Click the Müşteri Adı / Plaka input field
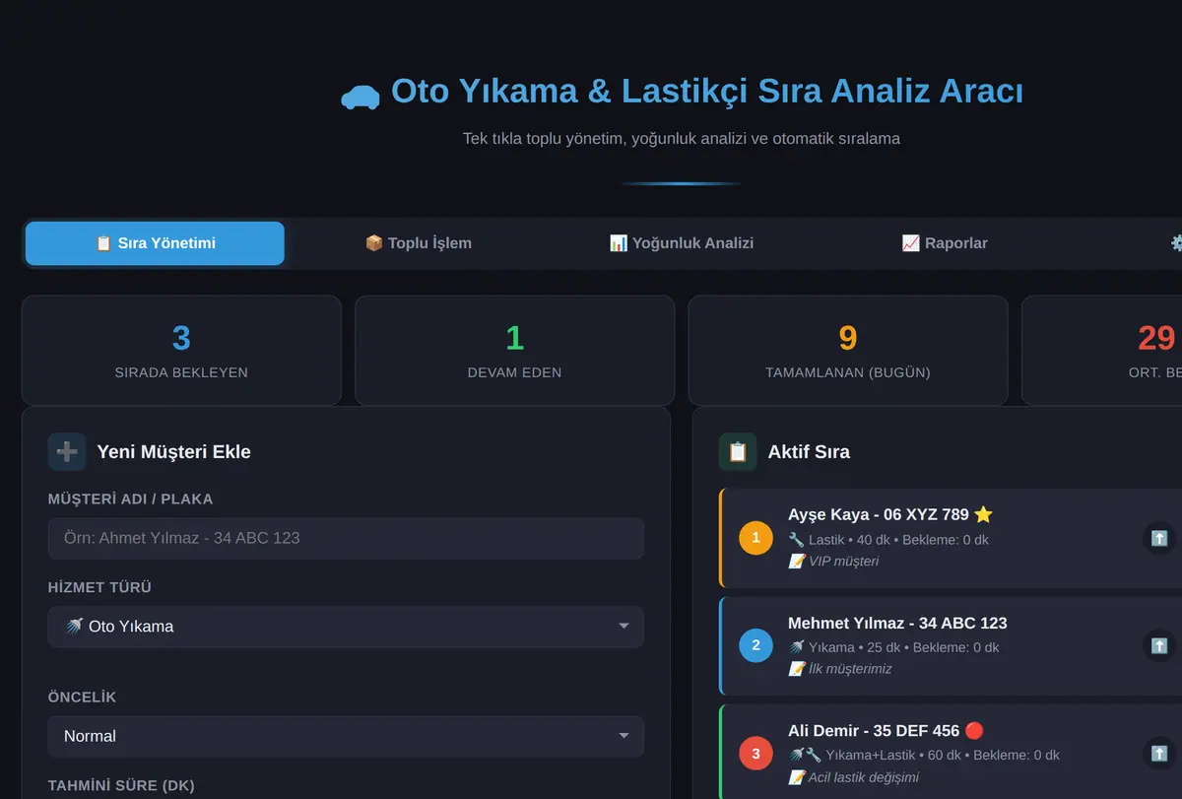This screenshot has width=1182, height=799. coord(346,539)
